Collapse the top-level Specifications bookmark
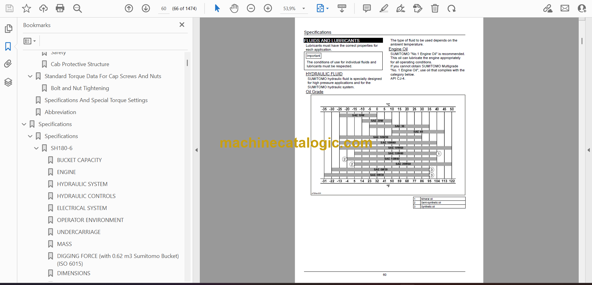 pyautogui.click(x=24, y=124)
